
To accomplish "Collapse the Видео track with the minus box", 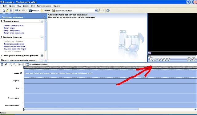I will (x=21, y=73).
